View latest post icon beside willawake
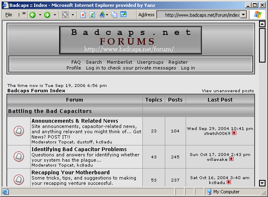Image resolution: width=268 pixels, height=197 pixels. click(231, 159)
